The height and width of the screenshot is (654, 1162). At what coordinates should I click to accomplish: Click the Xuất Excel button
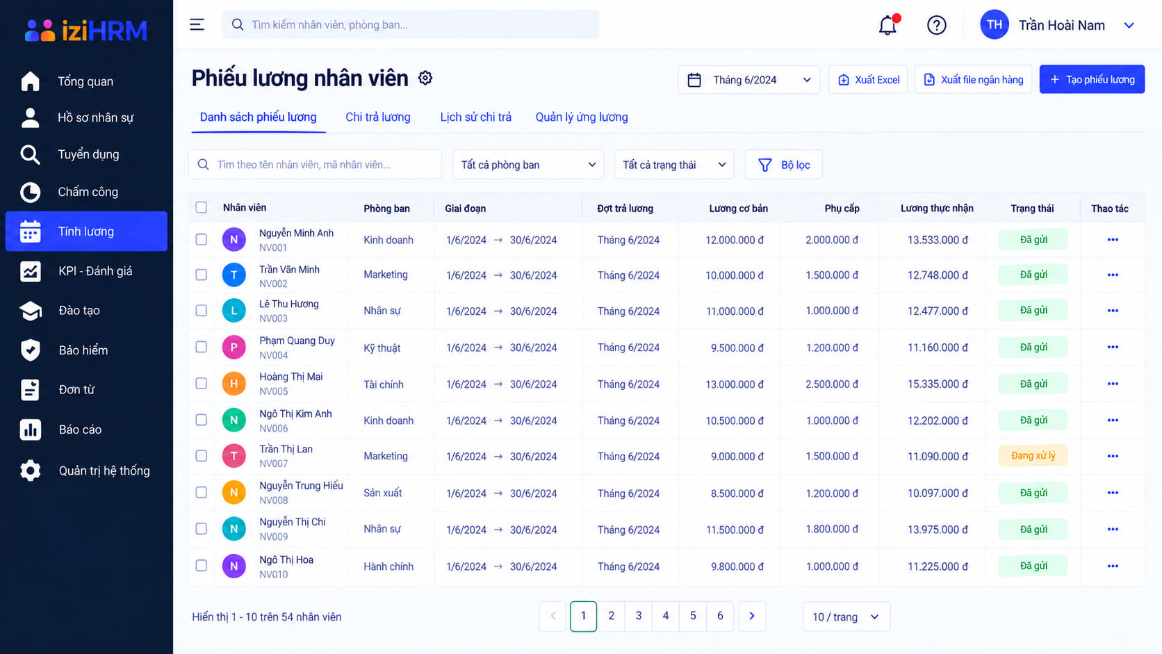pos(868,80)
